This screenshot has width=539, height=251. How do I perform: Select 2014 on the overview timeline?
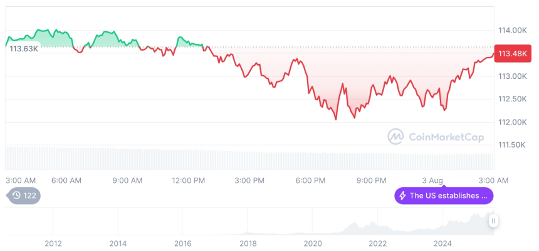pyautogui.click(x=118, y=243)
